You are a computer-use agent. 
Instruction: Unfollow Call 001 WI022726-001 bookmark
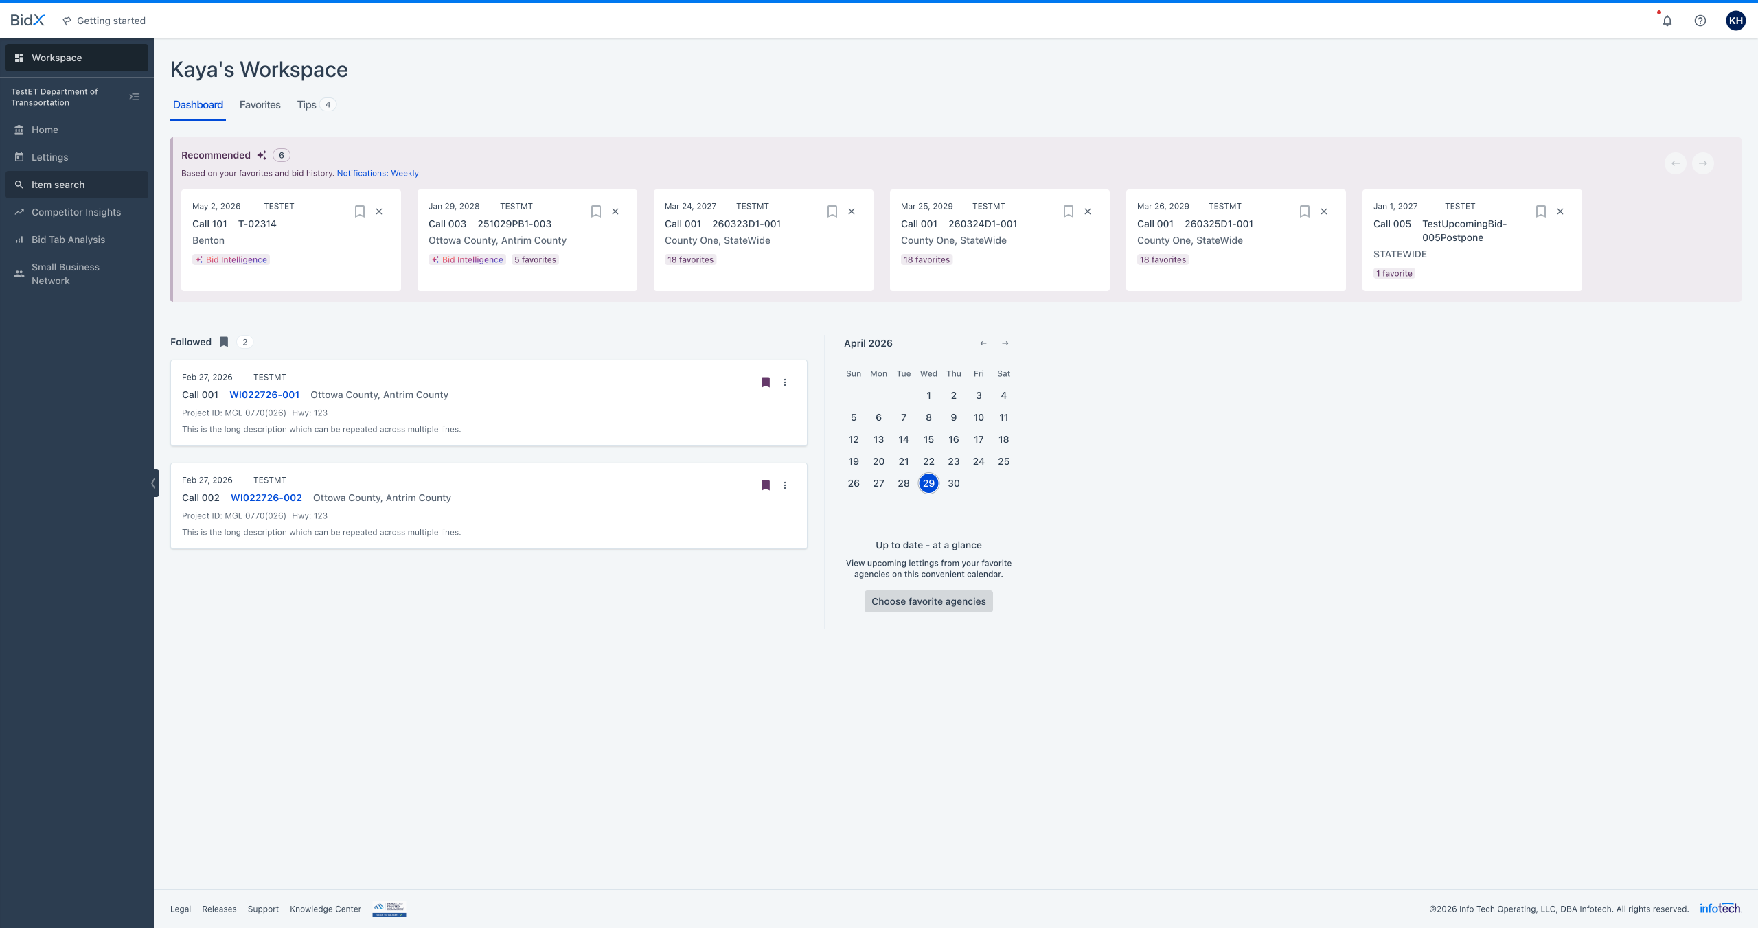[766, 382]
